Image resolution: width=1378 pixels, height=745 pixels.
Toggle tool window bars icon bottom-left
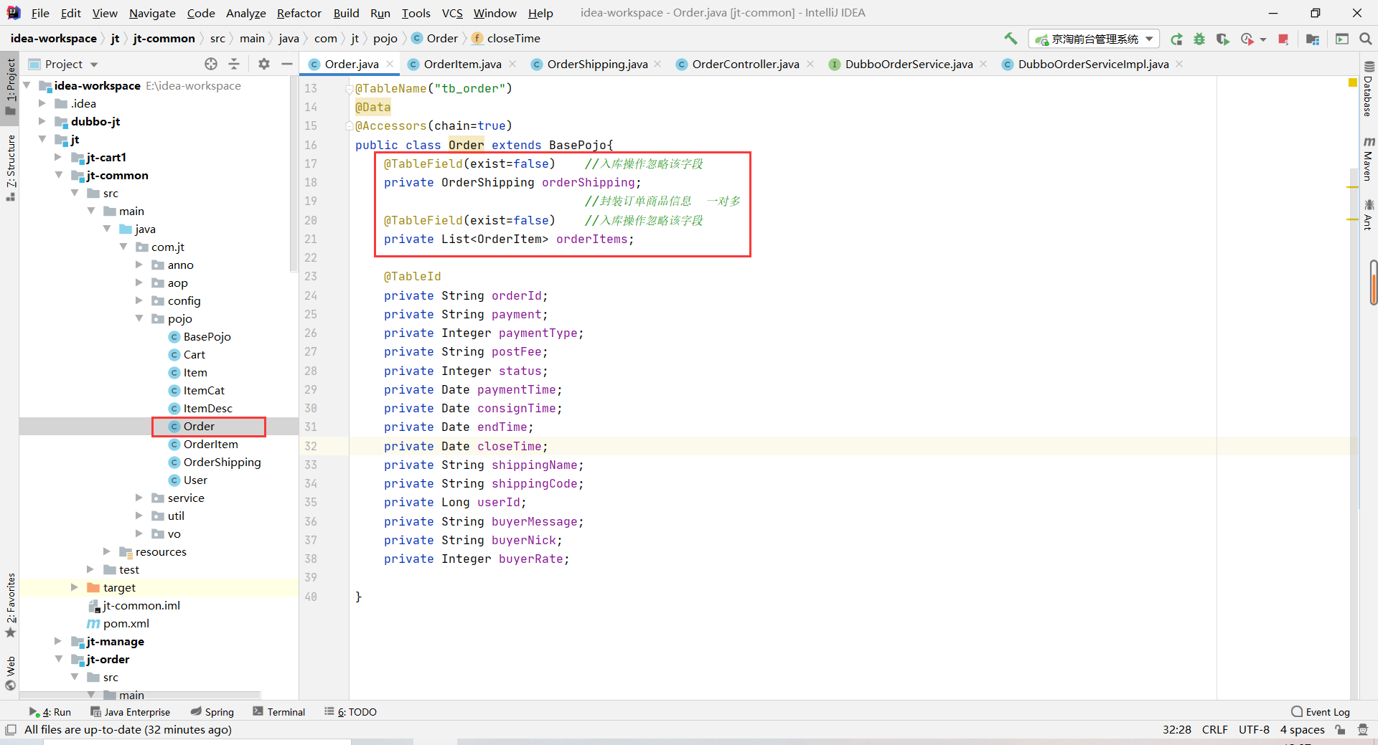(11, 730)
